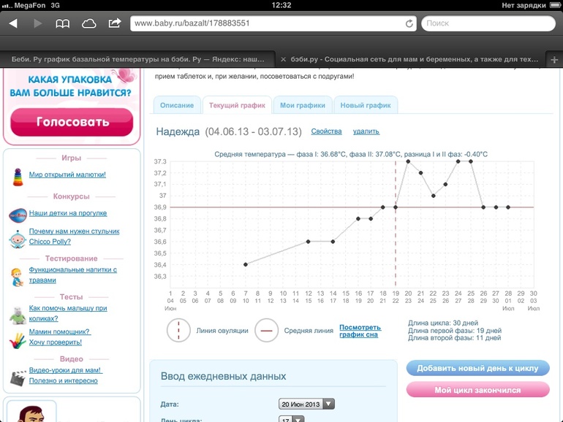Open the Дата dropdown showing 20 Июн 2013
The width and height of the screenshot is (563, 422).
[x=306, y=404]
